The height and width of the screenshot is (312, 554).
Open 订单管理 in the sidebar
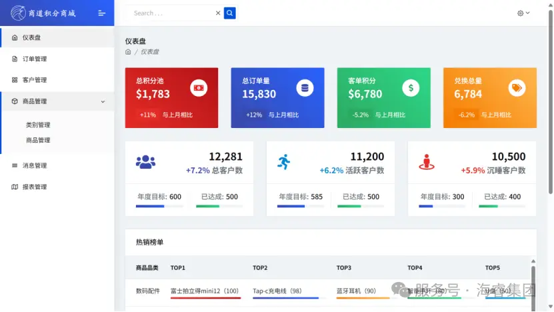[x=35, y=59]
